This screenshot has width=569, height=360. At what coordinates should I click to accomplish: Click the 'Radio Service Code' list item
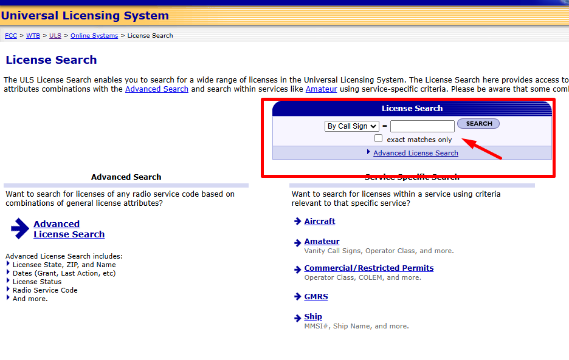pyautogui.click(x=45, y=290)
